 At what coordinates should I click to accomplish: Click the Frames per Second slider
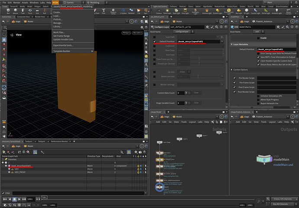click(207, 64)
